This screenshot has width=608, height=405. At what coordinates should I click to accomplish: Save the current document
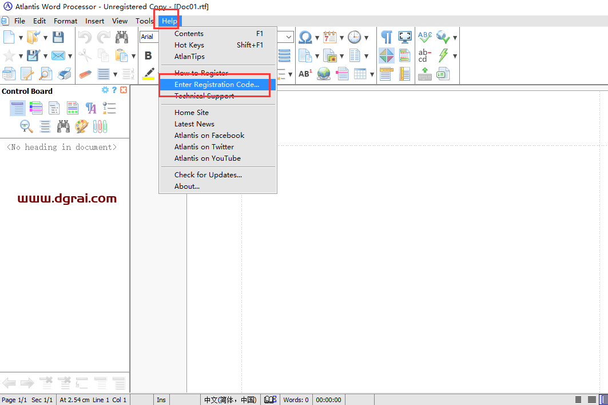[x=59, y=37]
